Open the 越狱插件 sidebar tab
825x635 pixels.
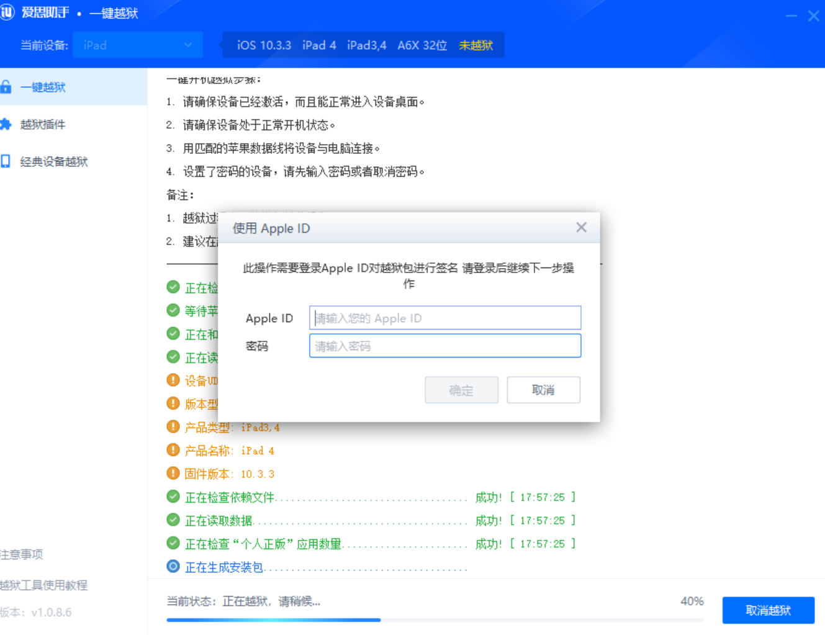point(73,124)
